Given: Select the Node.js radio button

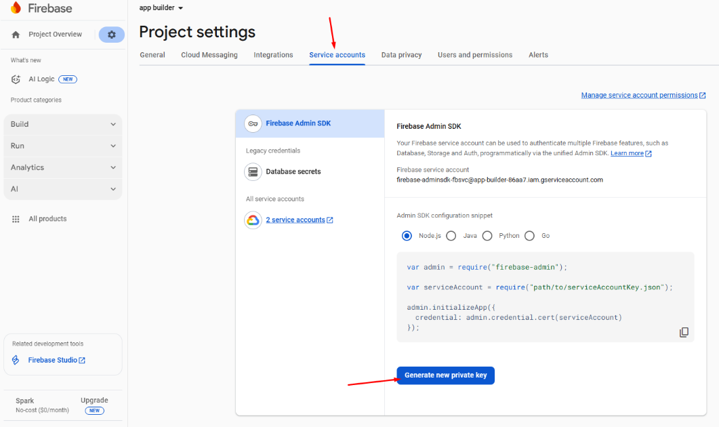Looking at the screenshot, I should (x=407, y=236).
